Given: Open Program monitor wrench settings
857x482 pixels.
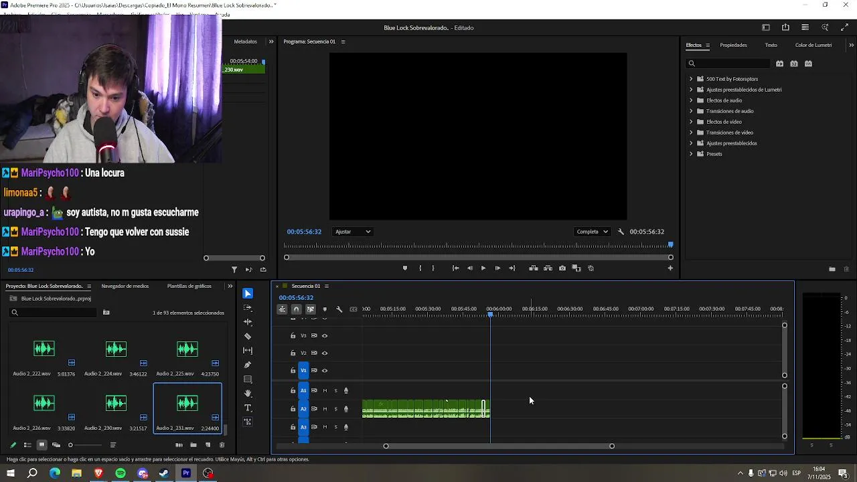Looking at the screenshot, I should (621, 232).
